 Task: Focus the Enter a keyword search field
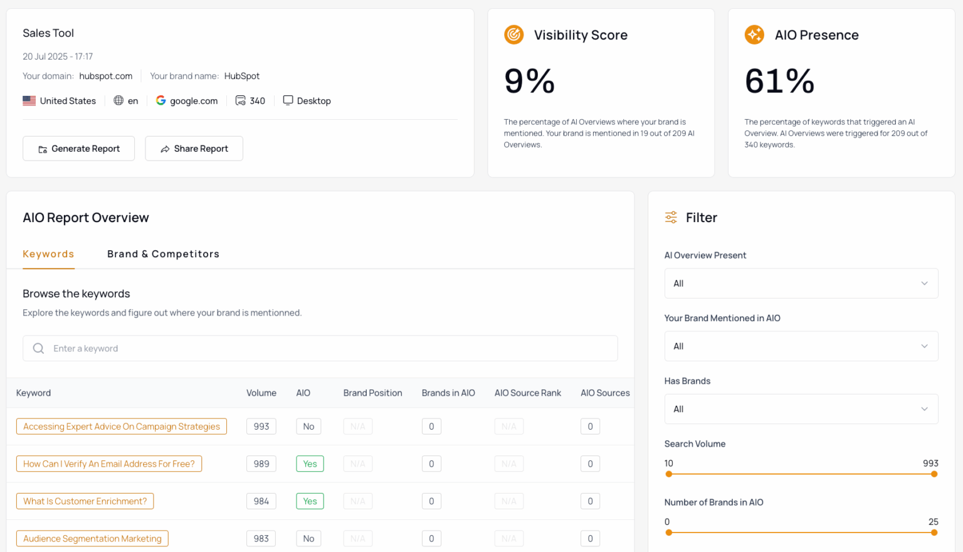point(326,348)
